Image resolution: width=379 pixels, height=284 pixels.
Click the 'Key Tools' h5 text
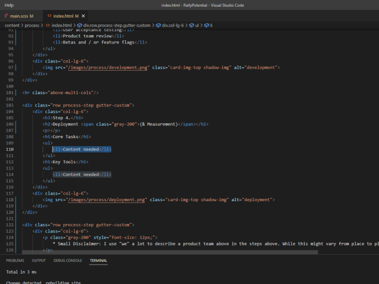click(64, 162)
